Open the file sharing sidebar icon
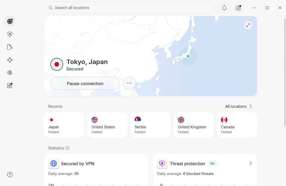 10,47
